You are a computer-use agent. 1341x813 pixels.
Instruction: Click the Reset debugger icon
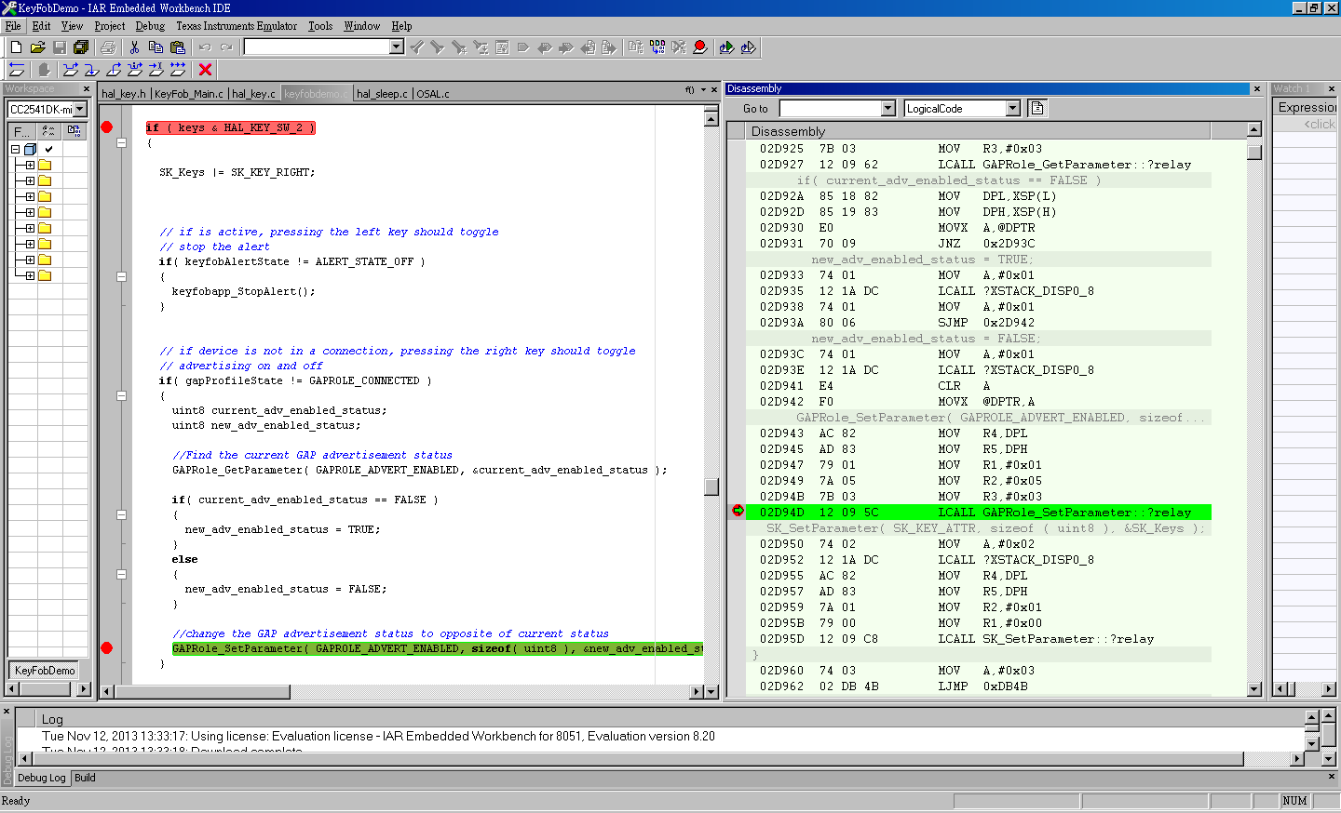(17, 70)
